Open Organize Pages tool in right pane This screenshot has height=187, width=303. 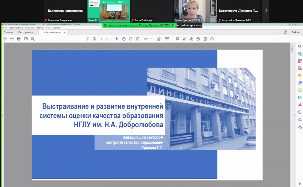(300, 61)
